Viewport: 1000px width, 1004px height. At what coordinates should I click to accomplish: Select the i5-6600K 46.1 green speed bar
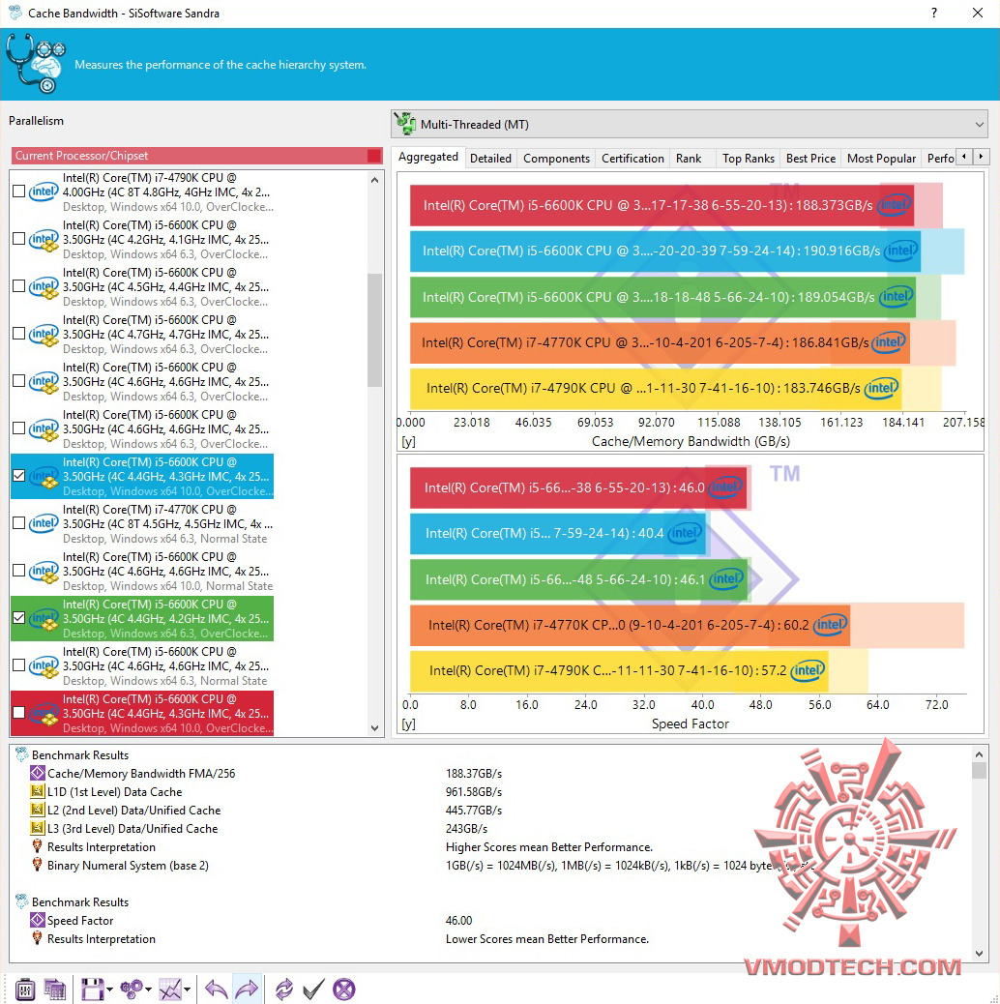pos(578,579)
